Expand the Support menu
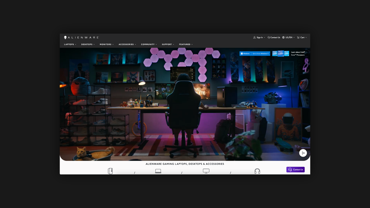This screenshot has width=370, height=208. [x=168, y=44]
